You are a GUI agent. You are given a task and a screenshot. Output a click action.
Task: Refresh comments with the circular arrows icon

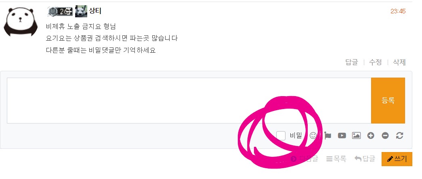[x=400, y=136]
